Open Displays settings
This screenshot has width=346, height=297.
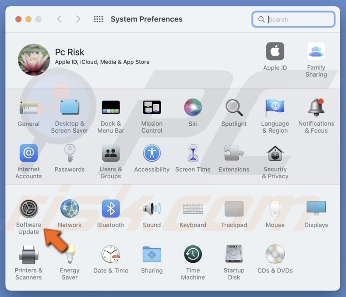click(x=316, y=209)
